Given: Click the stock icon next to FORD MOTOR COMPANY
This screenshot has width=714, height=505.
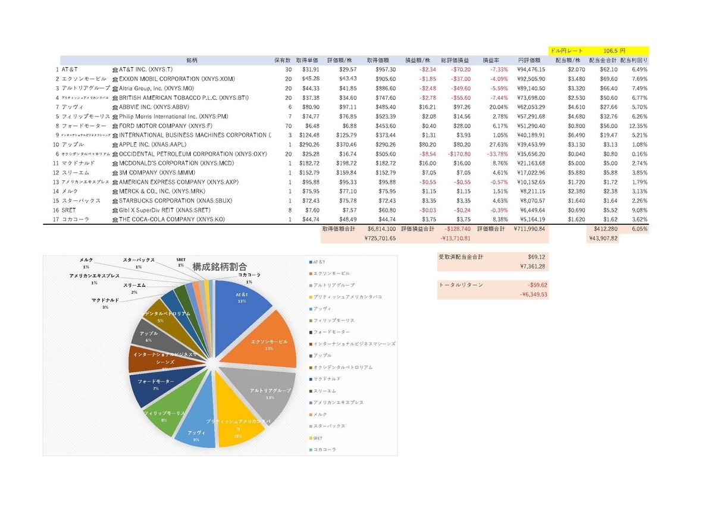Looking at the screenshot, I should coord(115,126).
